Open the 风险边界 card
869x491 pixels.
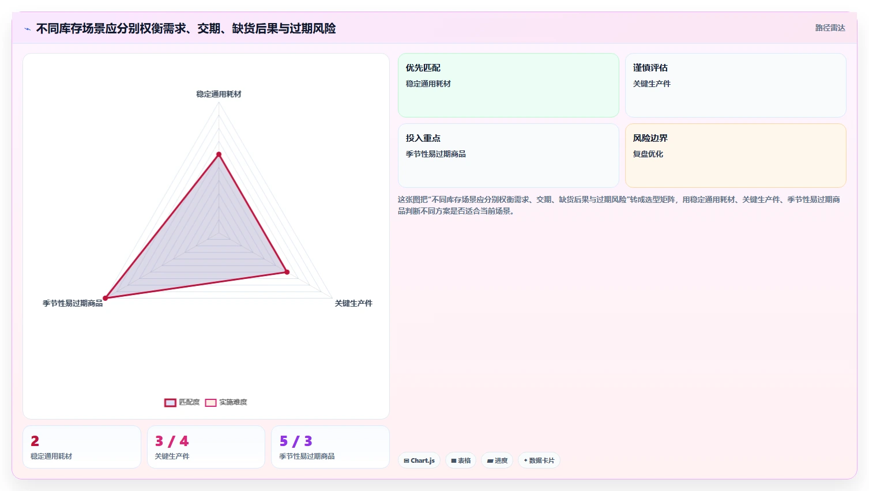click(x=736, y=156)
